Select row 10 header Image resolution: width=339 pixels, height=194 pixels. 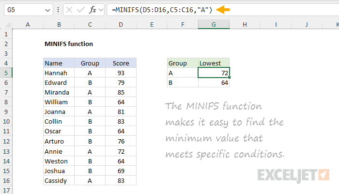click(6, 121)
